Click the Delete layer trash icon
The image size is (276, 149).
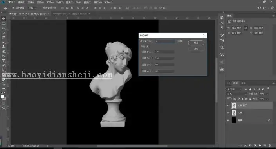(x=270, y=145)
